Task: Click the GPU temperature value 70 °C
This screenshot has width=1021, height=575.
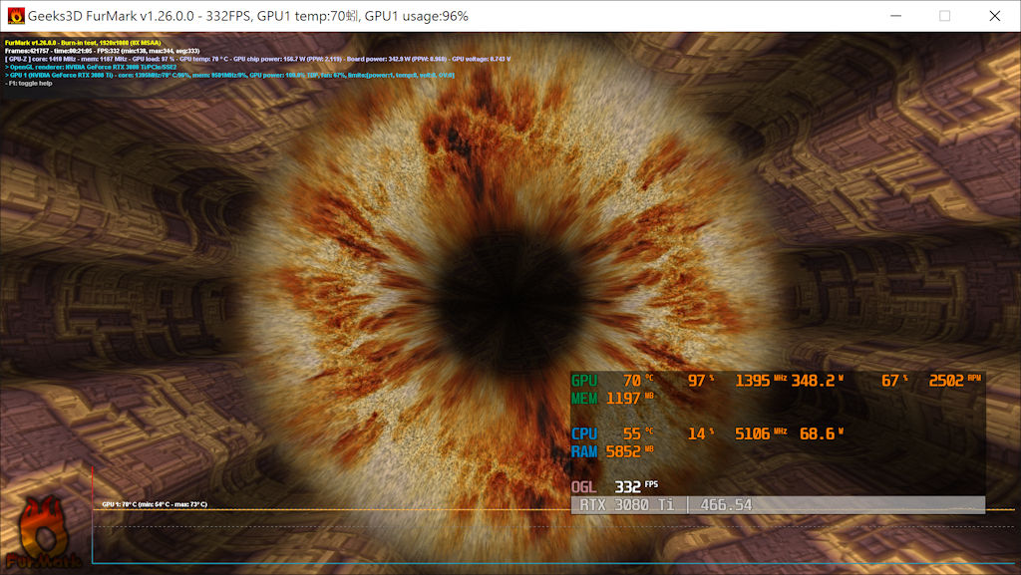Action: 638,381
